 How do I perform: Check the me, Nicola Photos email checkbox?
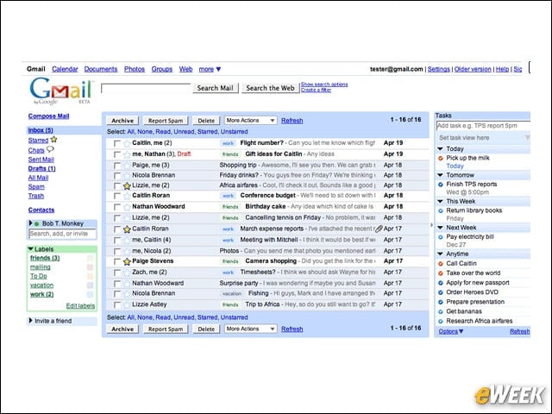pyautogui.click(x=117, y=251)
